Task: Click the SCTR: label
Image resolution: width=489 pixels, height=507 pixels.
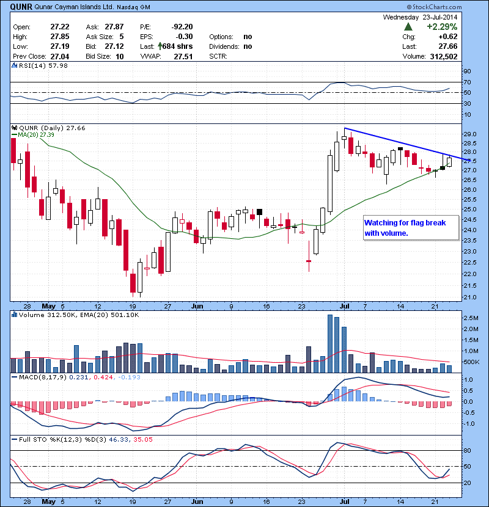Action: point(218,57)
